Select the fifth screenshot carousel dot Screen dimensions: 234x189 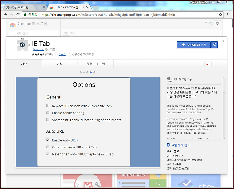tap(94, 72)
